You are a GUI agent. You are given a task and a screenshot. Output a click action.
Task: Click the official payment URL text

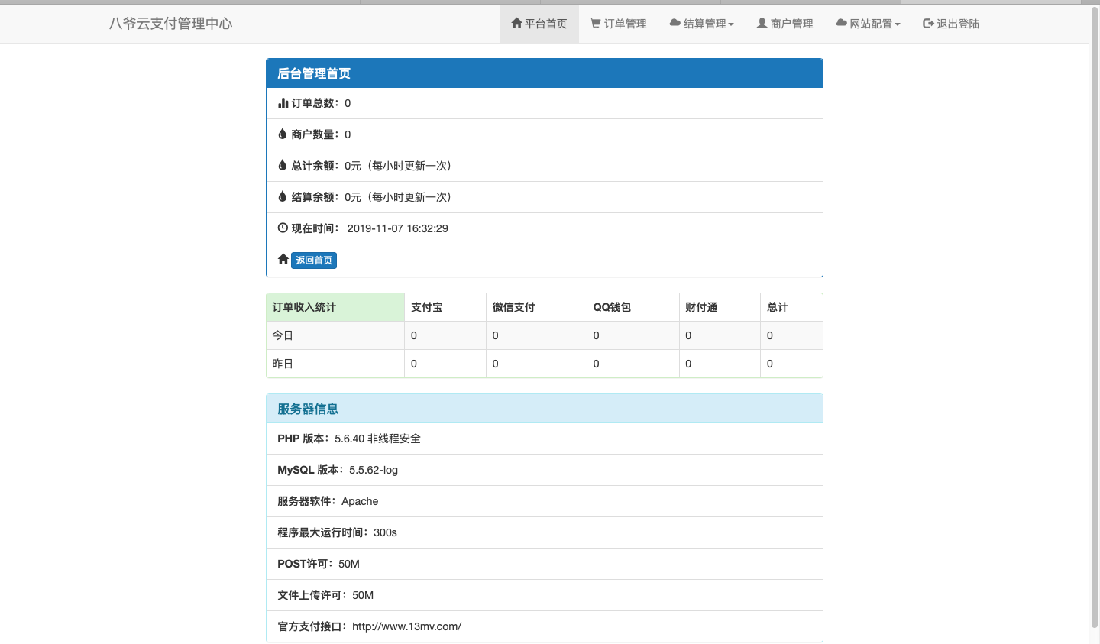point(406,626)
